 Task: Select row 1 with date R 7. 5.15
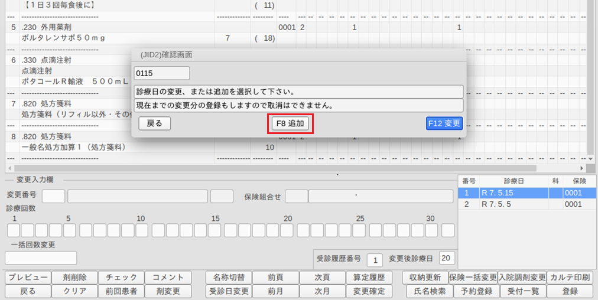527,193
